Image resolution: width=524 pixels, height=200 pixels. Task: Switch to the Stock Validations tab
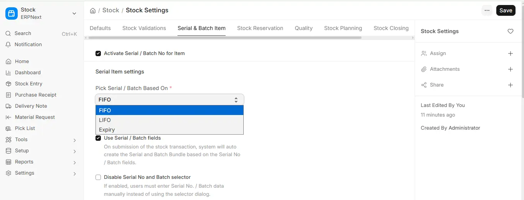click(x=144, y=28)
